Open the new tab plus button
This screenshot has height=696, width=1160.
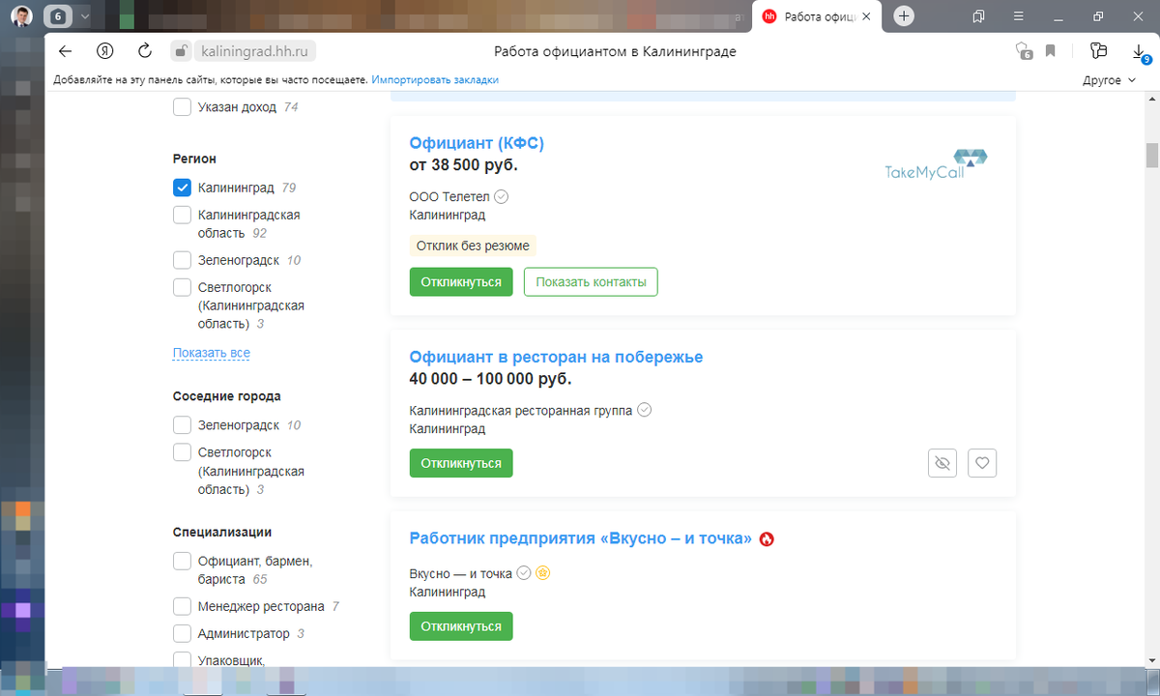[x=904, y=16]
